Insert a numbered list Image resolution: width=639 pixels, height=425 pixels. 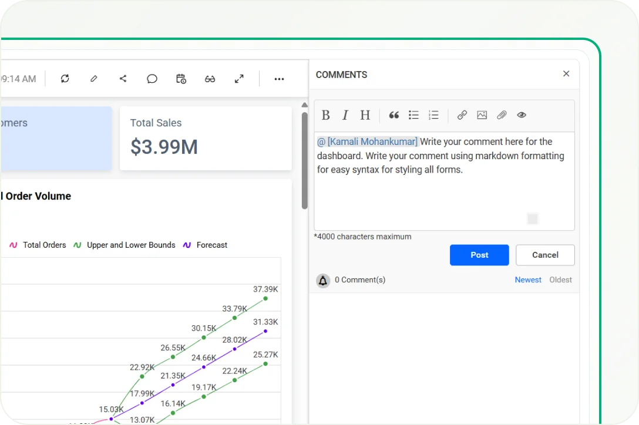click(433, 115)
